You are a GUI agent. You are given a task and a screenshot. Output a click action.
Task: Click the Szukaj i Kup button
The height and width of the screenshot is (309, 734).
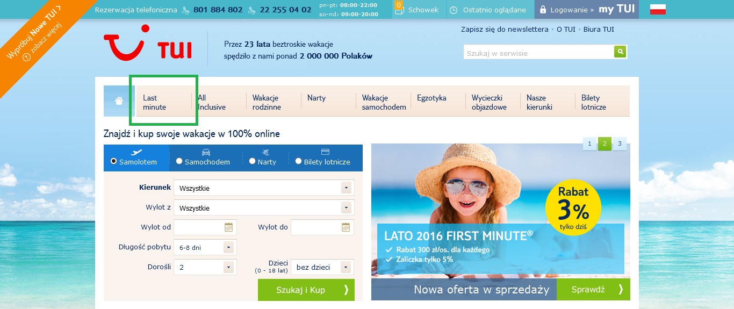306,290
